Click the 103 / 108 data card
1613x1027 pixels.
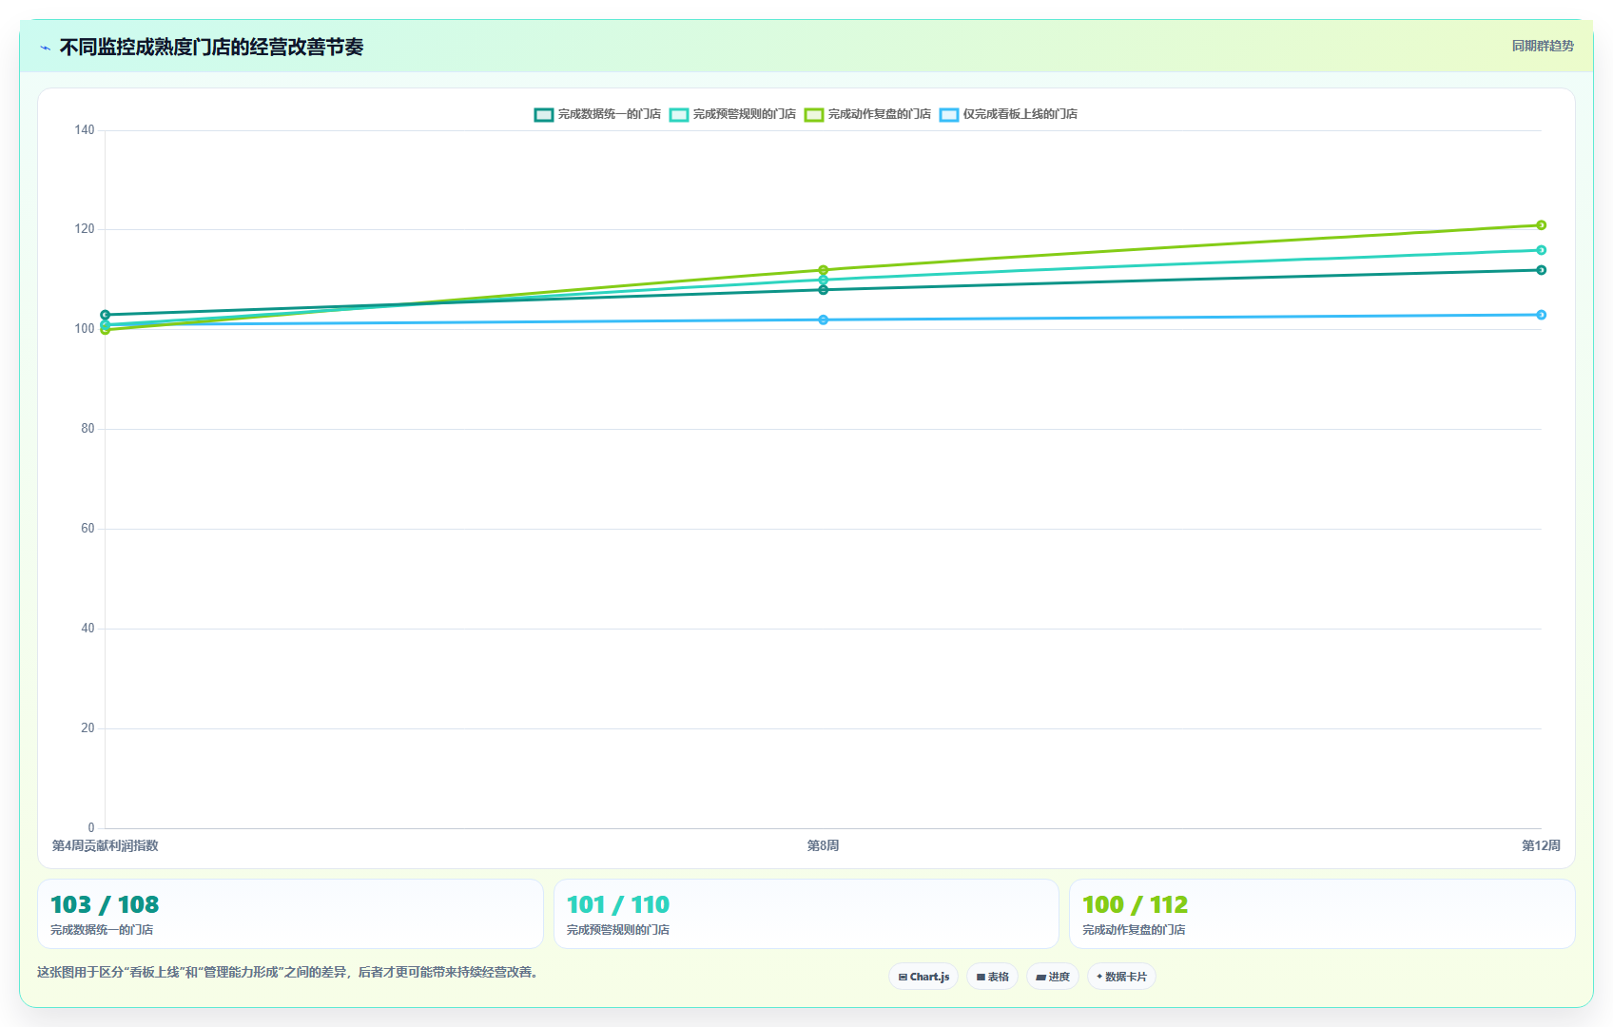tap(290, 914)
